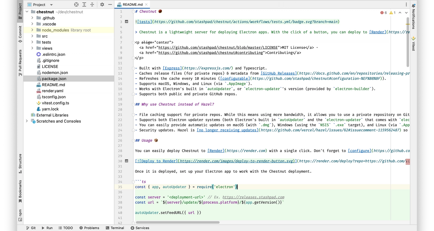This screenshot has width=434, height=231.
Task: Click Expand All in Project toolbar
Action: pyautogui.click(x=84, y=5)
